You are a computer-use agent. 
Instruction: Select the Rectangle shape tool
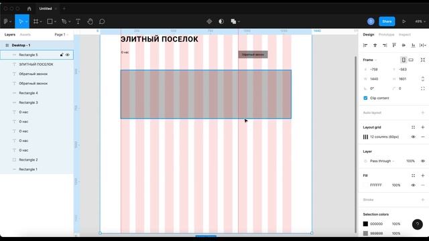50,21
